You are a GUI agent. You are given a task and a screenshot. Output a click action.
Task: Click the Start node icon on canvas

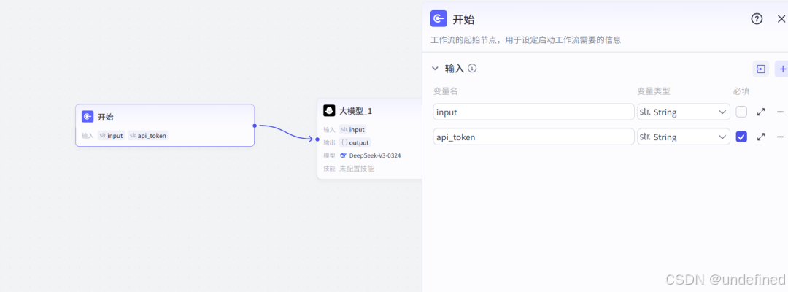click(x=88, y=117)
